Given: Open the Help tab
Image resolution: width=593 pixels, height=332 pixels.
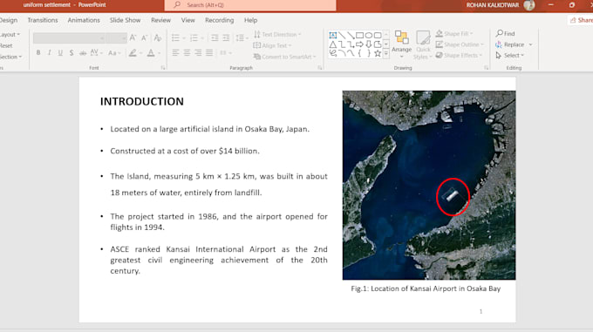Looking at the screenshot, I should tap(251, 20).
